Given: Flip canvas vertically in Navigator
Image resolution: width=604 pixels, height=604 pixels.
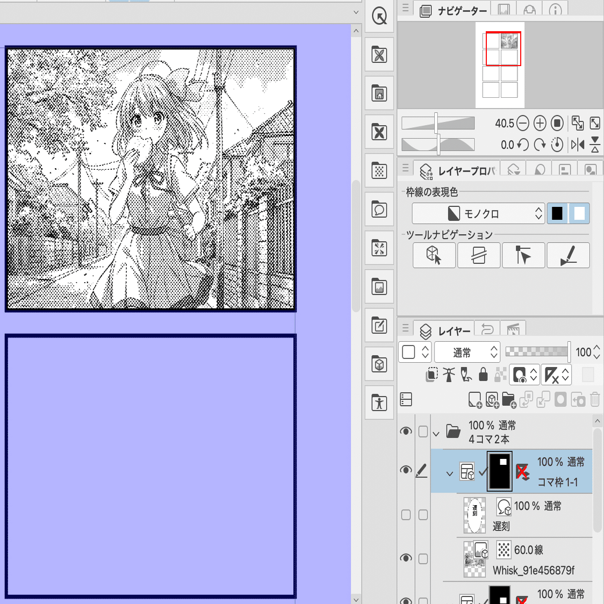Looking at the screenshot, I should click(x=595, y=145).
